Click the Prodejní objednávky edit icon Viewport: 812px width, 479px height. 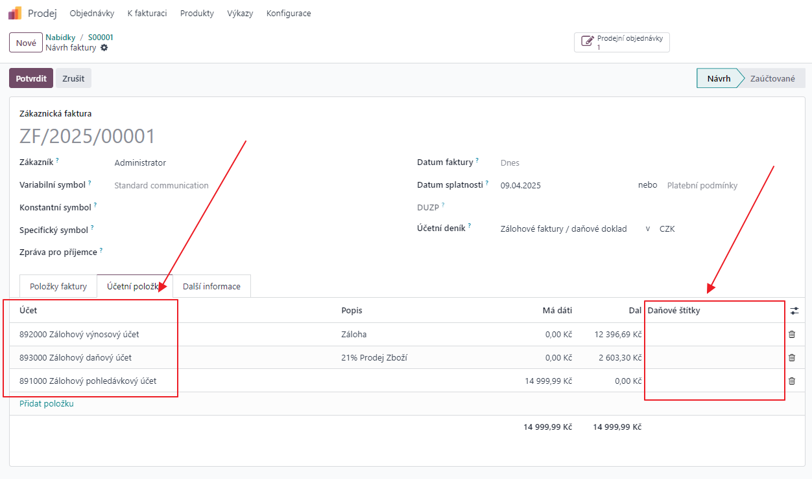point(588,42)
